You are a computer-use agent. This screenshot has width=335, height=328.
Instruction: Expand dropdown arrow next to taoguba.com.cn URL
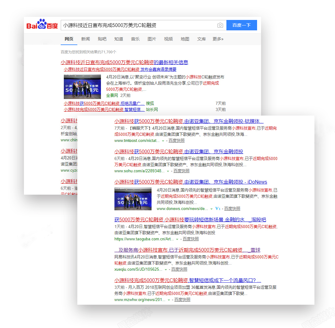[x=177, y=239]
